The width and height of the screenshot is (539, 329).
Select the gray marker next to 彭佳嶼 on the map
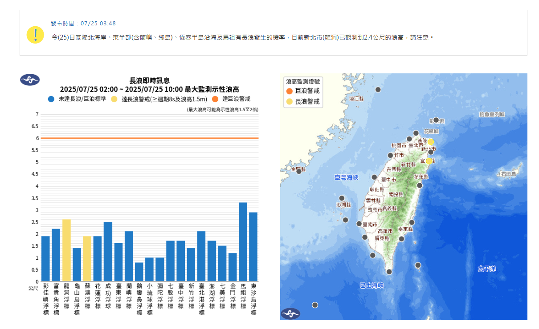click(436, 120)
